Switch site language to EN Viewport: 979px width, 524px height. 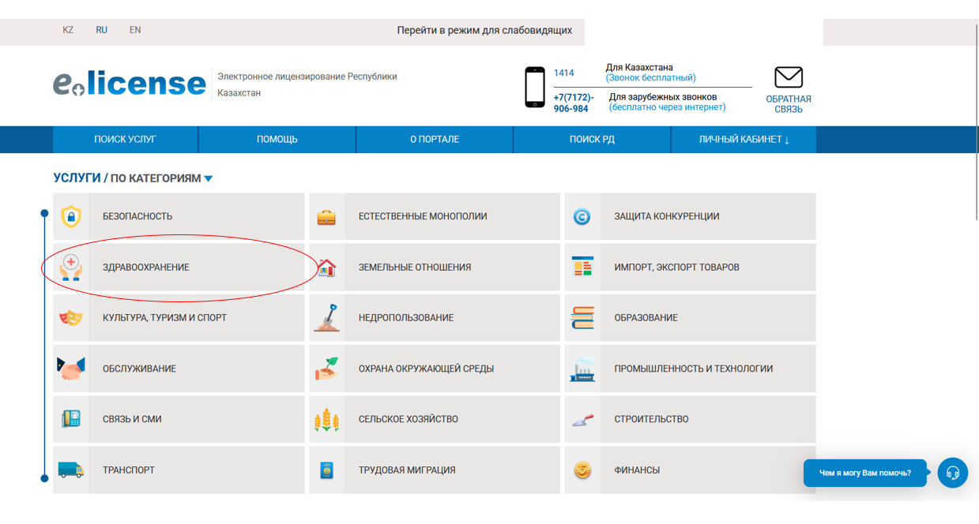point(135,30)
